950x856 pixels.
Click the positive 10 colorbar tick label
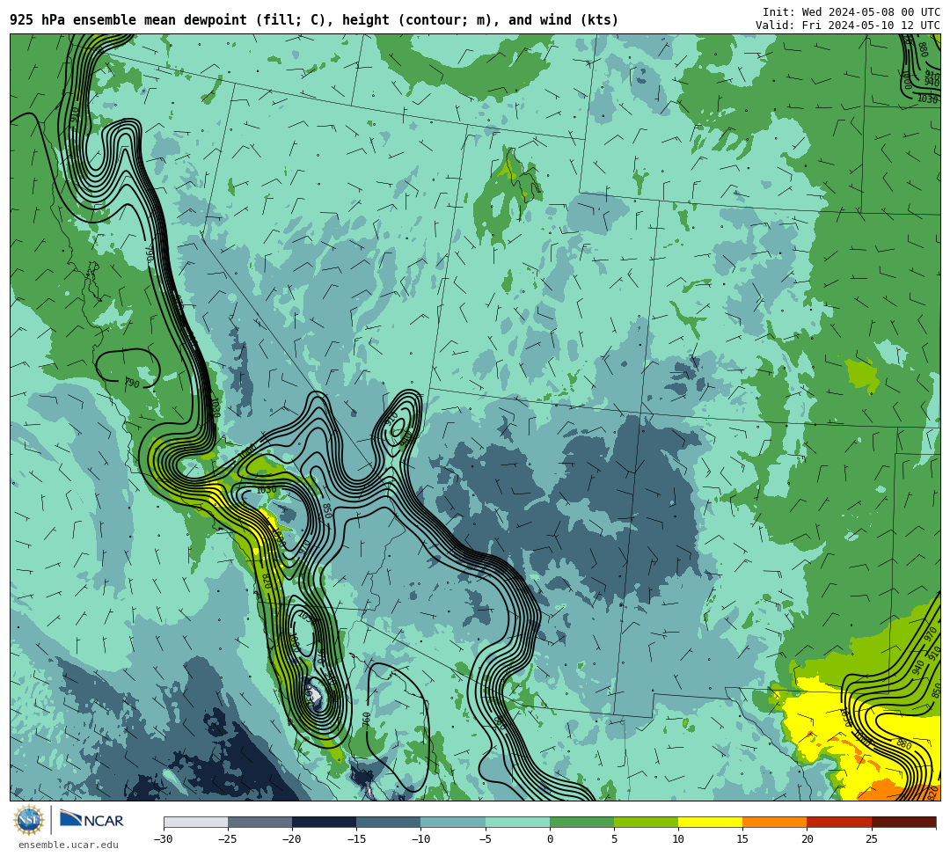678,839
